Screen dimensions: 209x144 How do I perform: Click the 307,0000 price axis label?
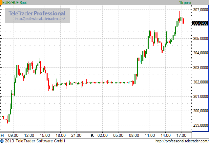(x=200, y=9)
